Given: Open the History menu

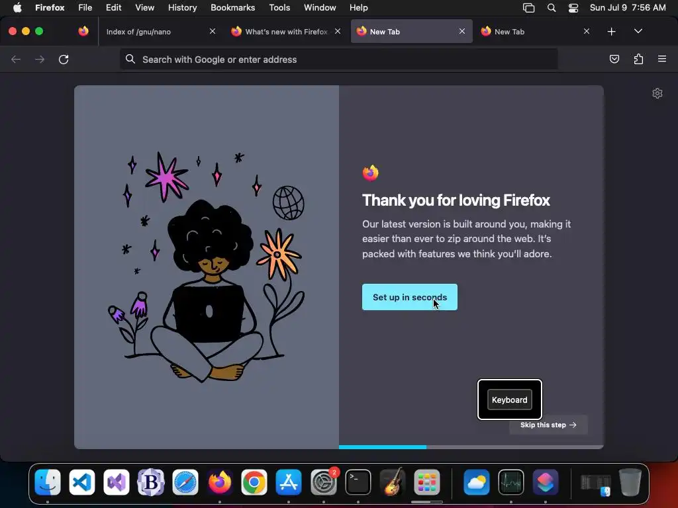Looking at the screenshot, I should point(183,7).
